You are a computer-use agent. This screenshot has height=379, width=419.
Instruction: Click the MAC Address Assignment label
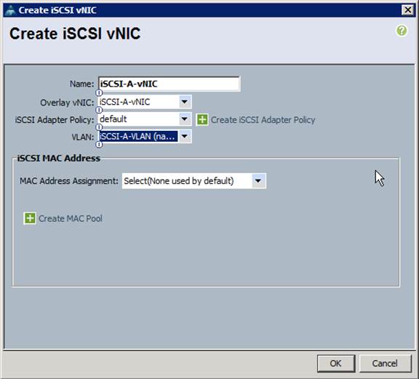click(69, 181)
